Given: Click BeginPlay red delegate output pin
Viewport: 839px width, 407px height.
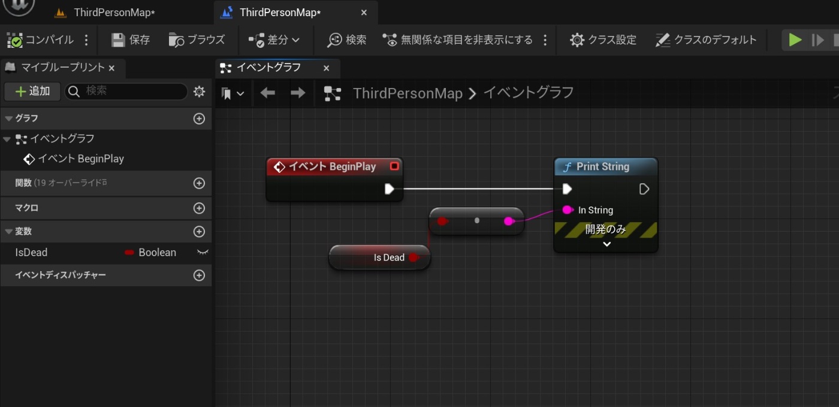Looking at the screenshot, I should (394, 166).
